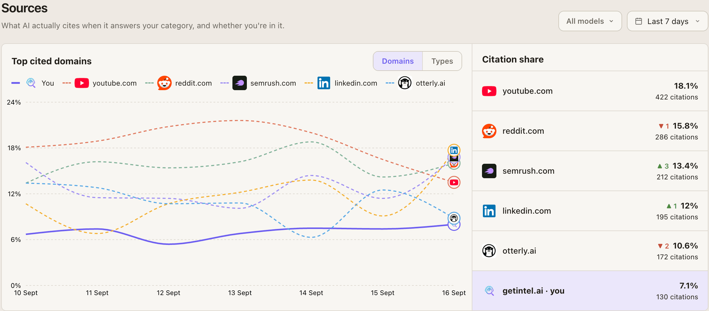Click the green up arrow beside semrush.com 13.4%
The image size is (709, 311).
tap(660, 166)
